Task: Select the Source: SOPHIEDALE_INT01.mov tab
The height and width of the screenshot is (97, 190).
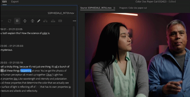Action: [96, 8]
